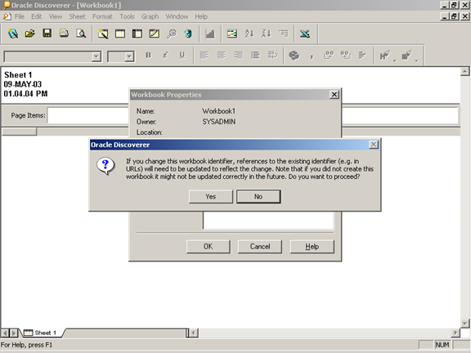The image size is (471, 353).
Task: Click the table layout toolbar icon
Action: click(x=120, y=34)
